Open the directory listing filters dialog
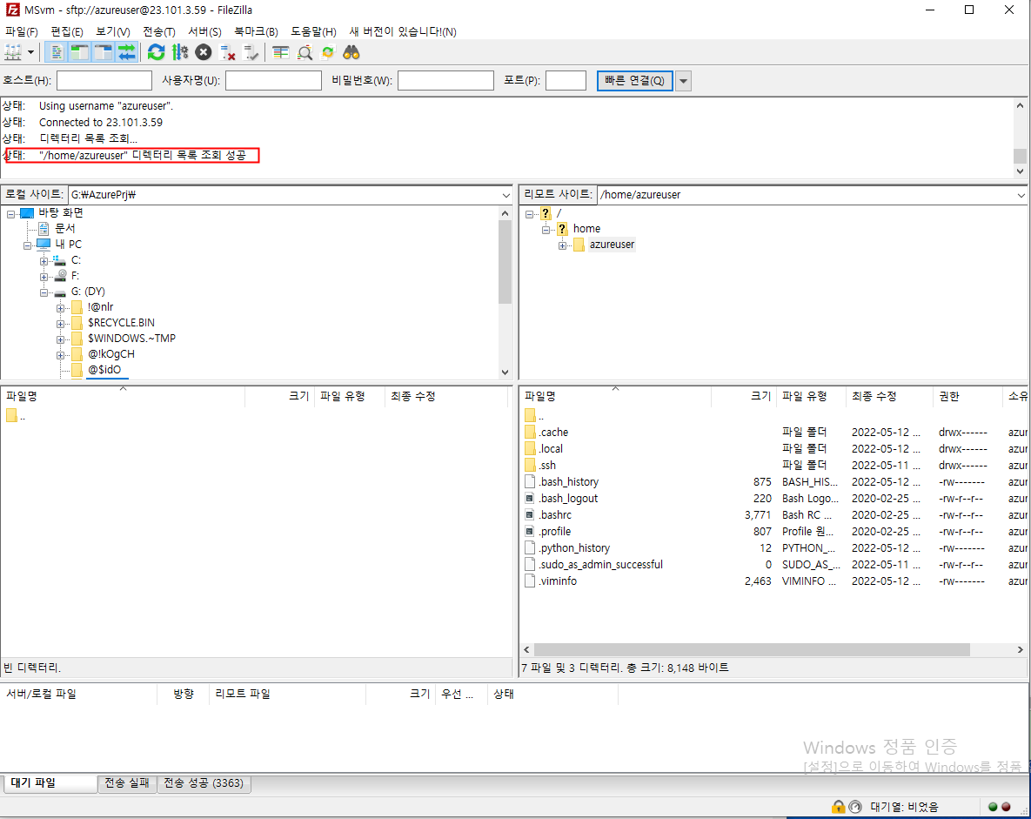 pos(281,52)
